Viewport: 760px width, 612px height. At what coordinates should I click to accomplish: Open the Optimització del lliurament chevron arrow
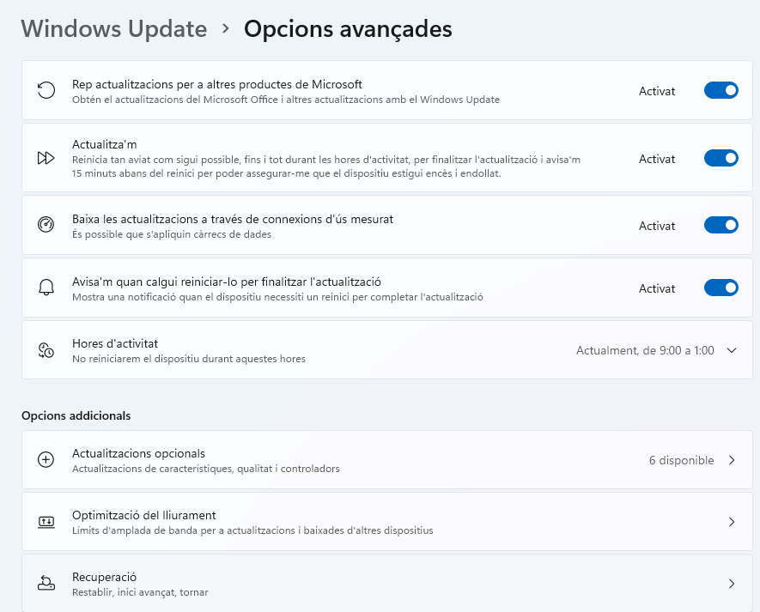[x=732, y=522]
